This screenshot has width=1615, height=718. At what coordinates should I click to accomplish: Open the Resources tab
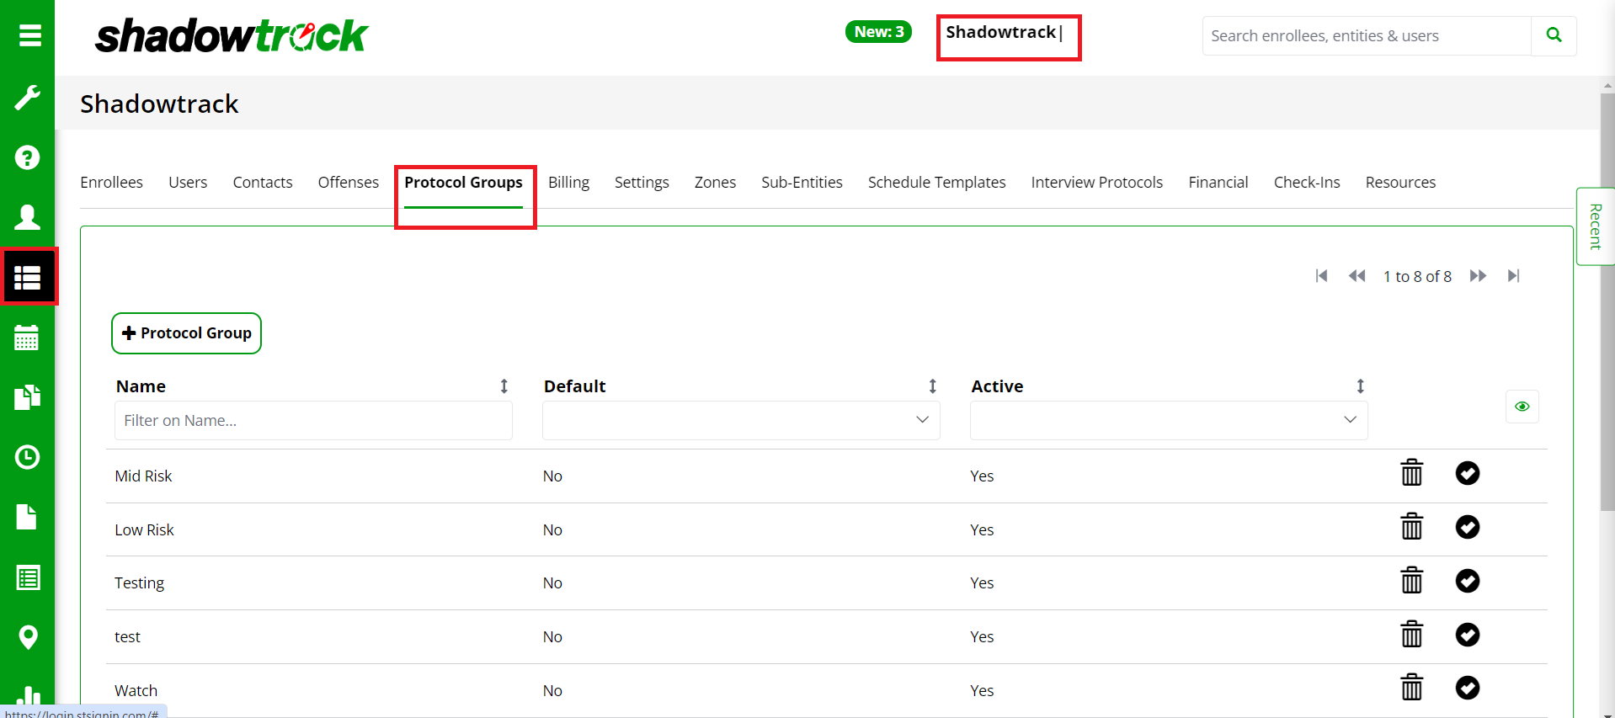click(1400, 183)
